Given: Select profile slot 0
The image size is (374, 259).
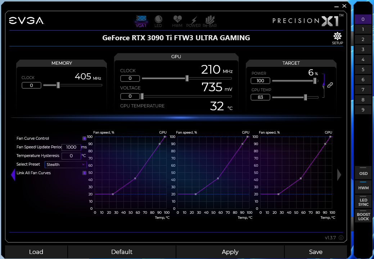Looking at the screenshot, I should coord(363,19).
